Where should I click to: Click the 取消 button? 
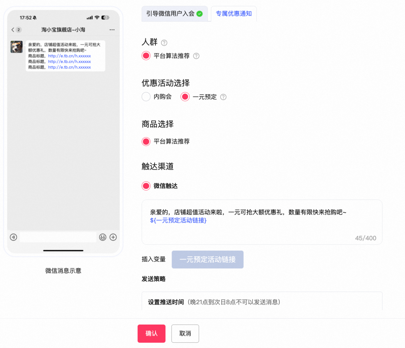pyautogui.click(x=185, y=333)
